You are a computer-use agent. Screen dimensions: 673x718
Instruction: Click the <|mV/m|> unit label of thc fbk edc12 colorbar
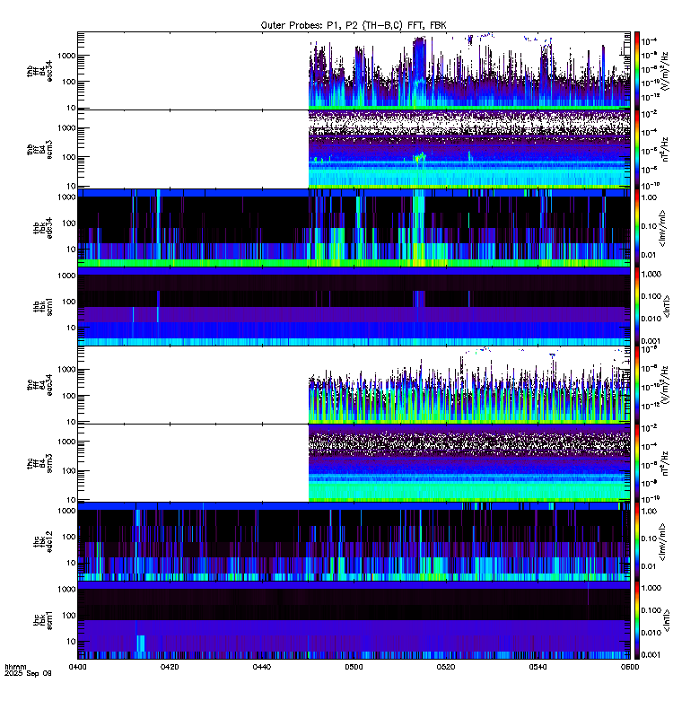(663, 542)
